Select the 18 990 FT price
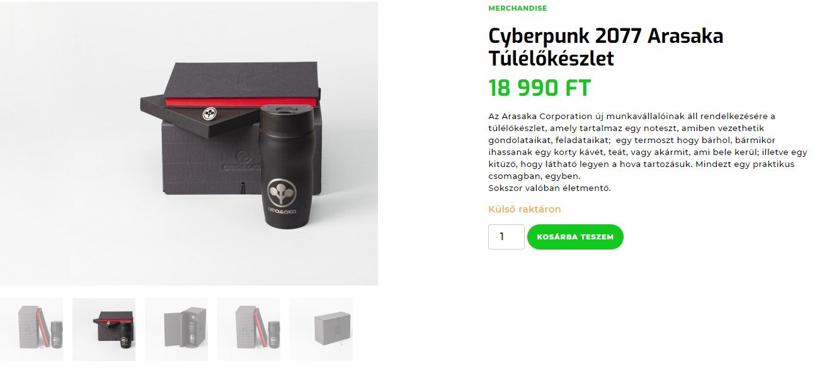This screenshot has height=368, width=817. pos(540,88)
